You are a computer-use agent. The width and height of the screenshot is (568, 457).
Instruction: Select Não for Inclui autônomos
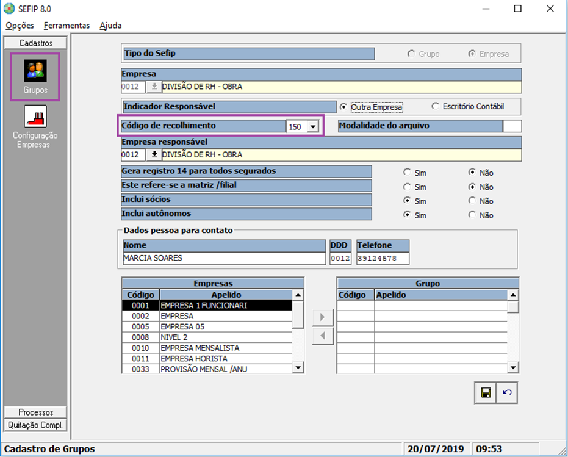(x=472, y=215)
